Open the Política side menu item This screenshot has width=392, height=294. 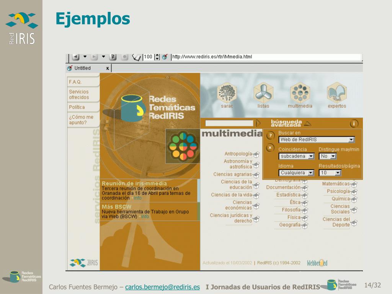pyautogui.click(x=77, y=107)
